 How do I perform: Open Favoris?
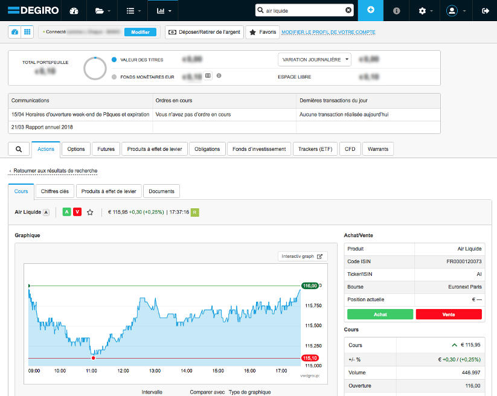tap(263, 32)
